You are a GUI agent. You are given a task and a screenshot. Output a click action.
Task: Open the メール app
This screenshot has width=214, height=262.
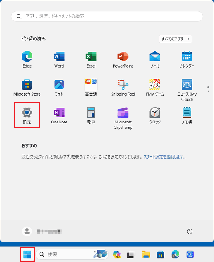click(x=155, y=59)
